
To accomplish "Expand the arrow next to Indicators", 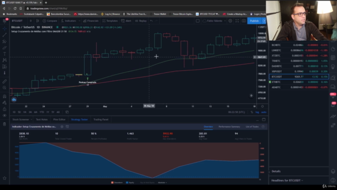I will [80, 21].
